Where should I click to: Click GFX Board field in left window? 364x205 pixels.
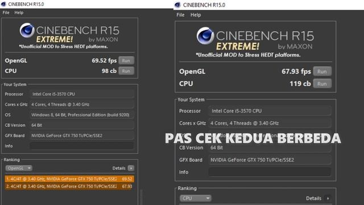82,136
